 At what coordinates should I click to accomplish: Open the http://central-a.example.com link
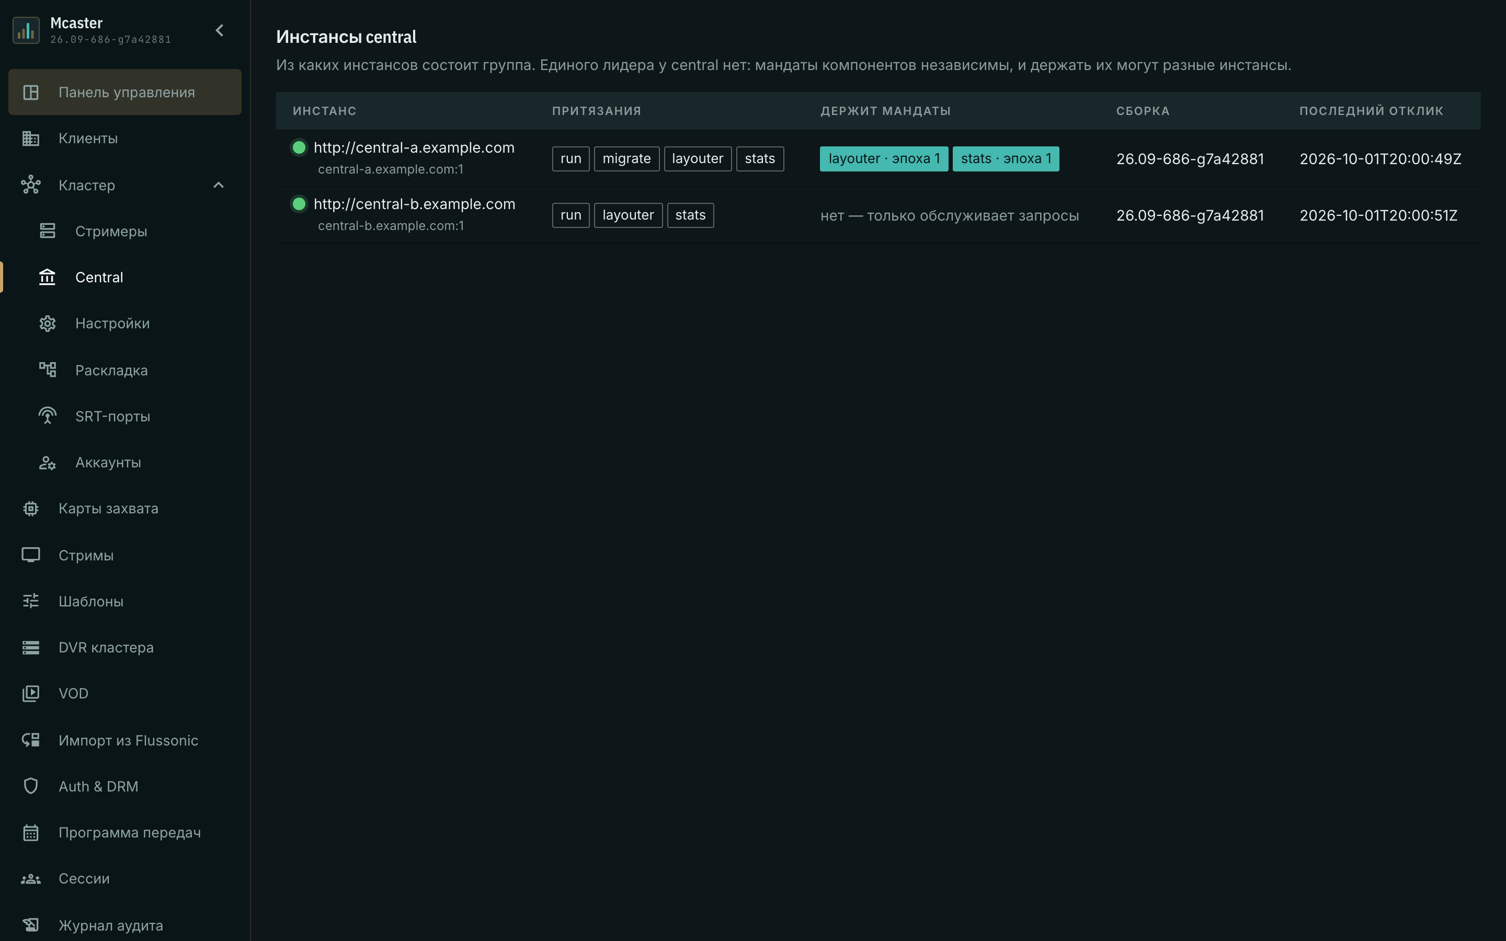414,147
